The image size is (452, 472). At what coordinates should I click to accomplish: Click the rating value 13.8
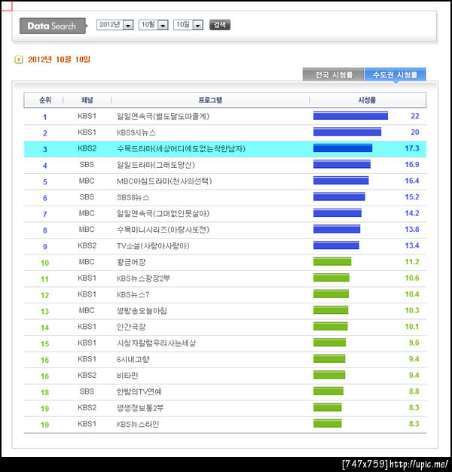click(x=412, y=230)
